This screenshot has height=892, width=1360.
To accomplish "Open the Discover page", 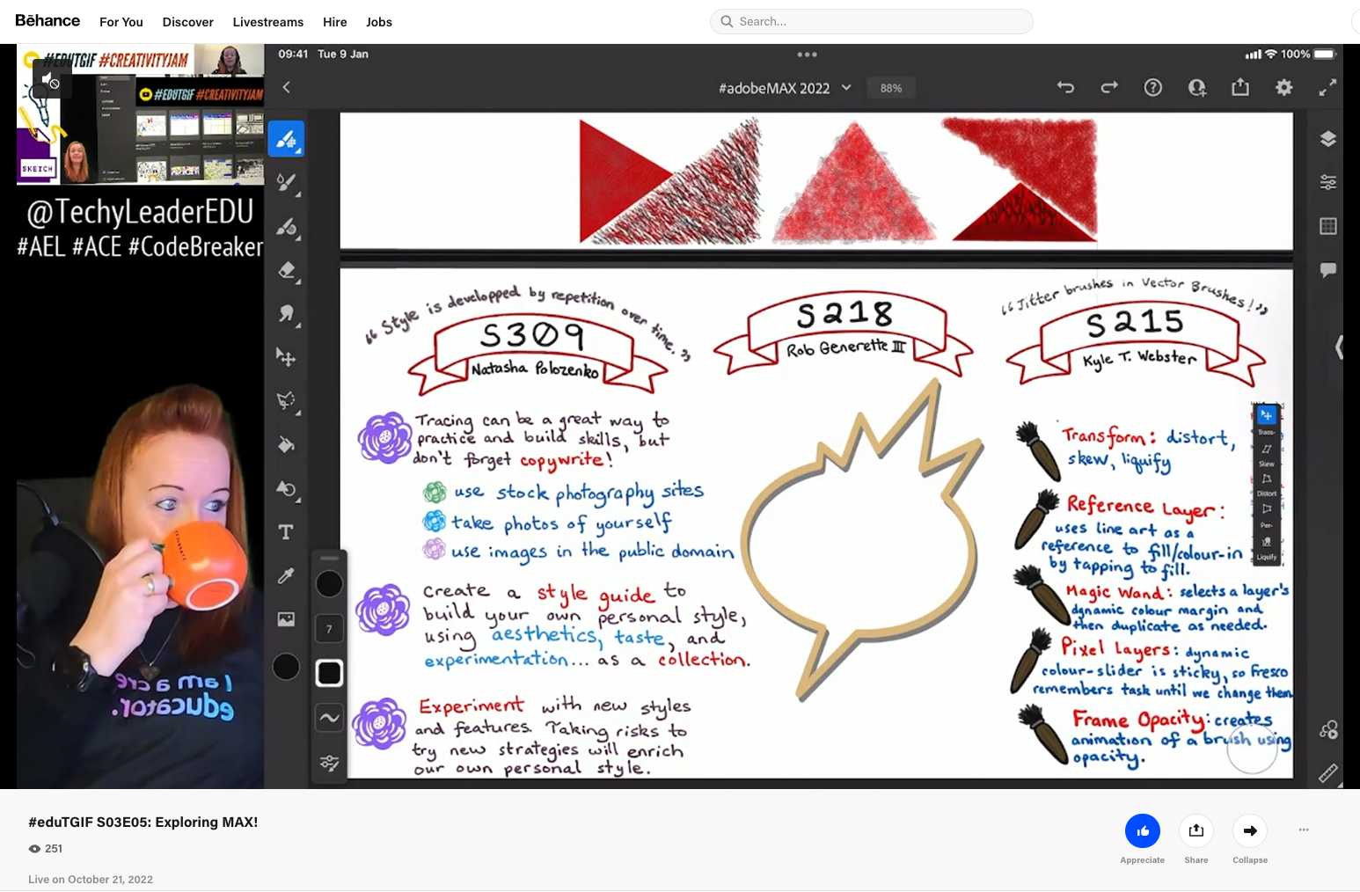I will 188,22.
